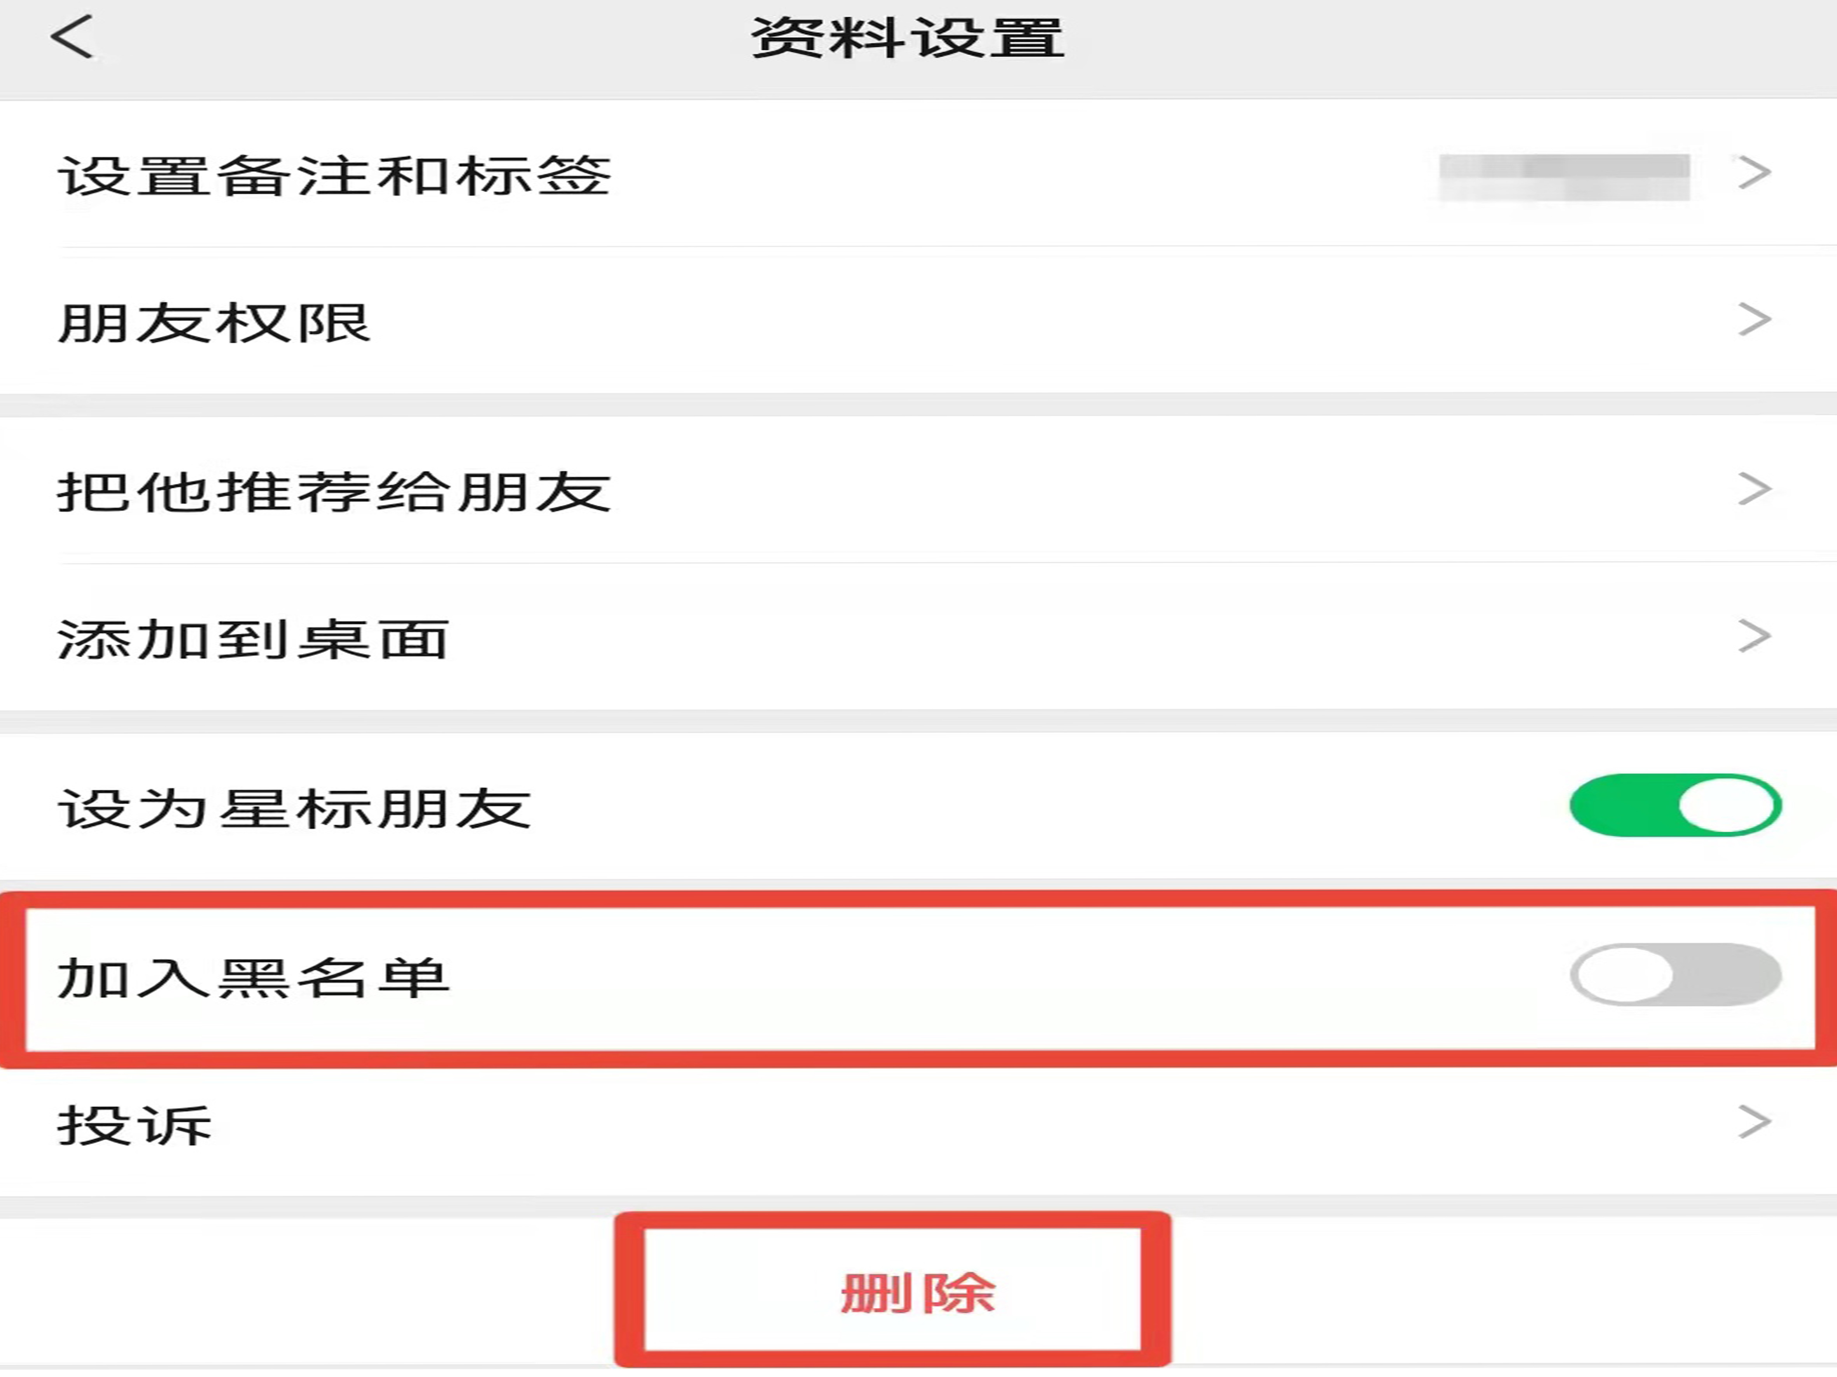Open the 投诉 report page
This screenshot has width=1837, height=1377.
(918, 1125)
